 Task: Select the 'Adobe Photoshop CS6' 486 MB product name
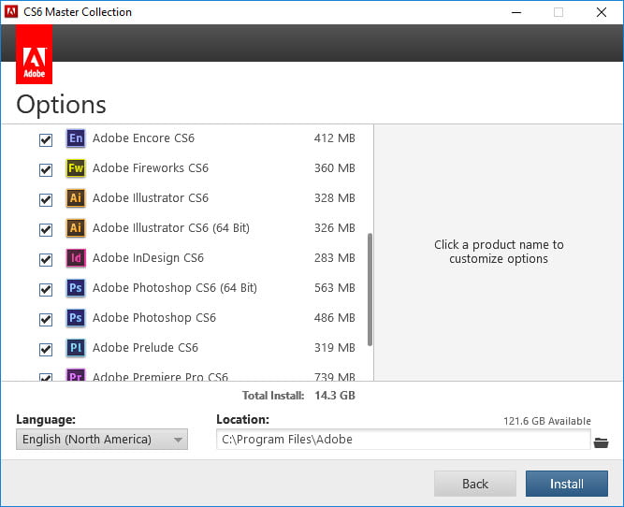pos(154,317)
